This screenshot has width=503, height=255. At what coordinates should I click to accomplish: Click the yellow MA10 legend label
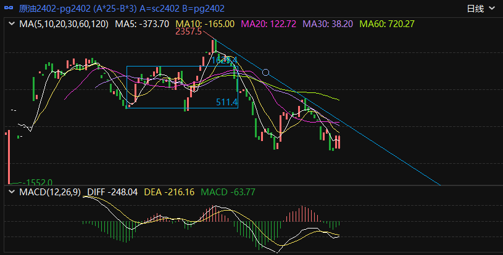click(x=205, y=24)
